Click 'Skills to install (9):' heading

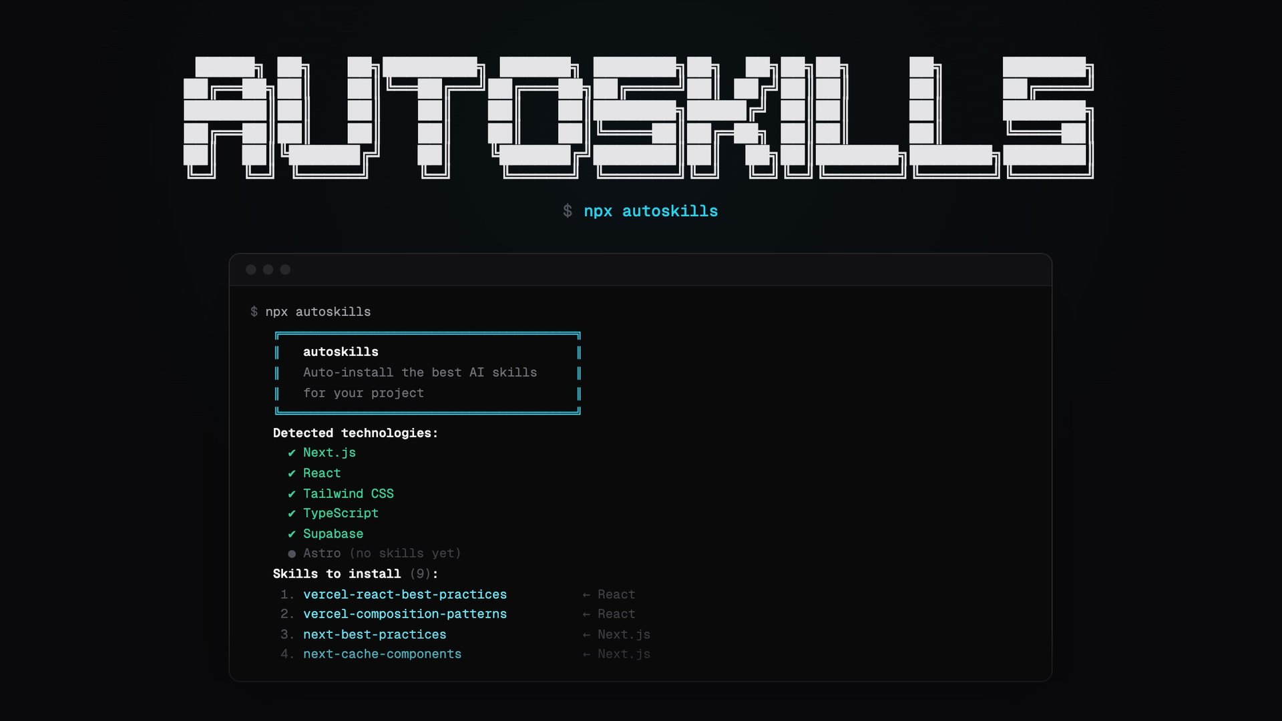(x=355, y=574)
